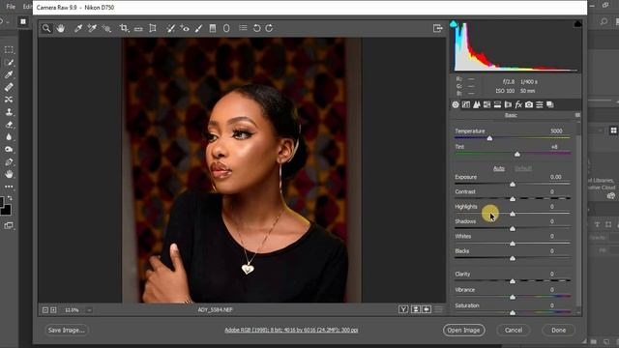The height and width of the screenshot is (348, 619).
Task: Click the Temperature value field showing 5000
Action: tap(556, 131)
